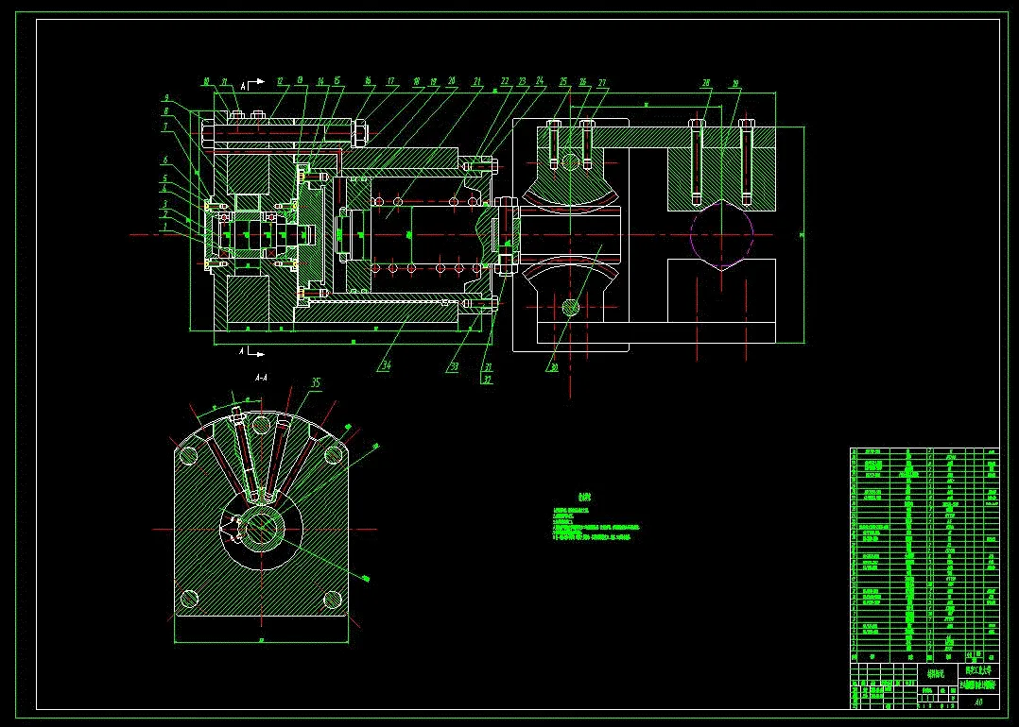Pick the balloon number 21
Image resolution: width=1019 pixels, height=727 pixels.
pyautogui.click(x=477, y=82)
